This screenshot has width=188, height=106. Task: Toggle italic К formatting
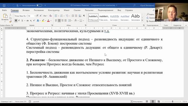click(19, 21)
